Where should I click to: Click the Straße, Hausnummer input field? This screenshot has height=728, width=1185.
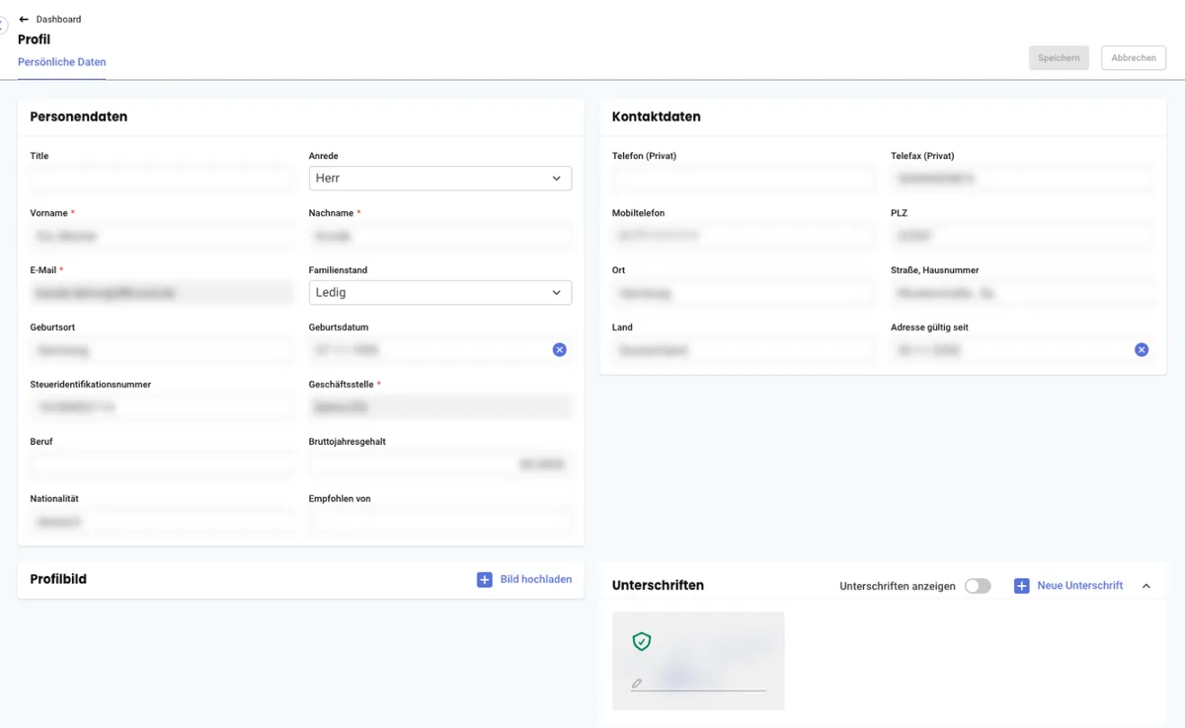pos(1023,293)
